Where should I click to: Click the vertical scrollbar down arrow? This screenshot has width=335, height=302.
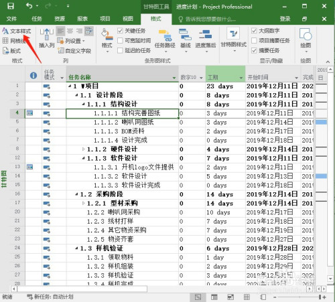tap(330, 279)
